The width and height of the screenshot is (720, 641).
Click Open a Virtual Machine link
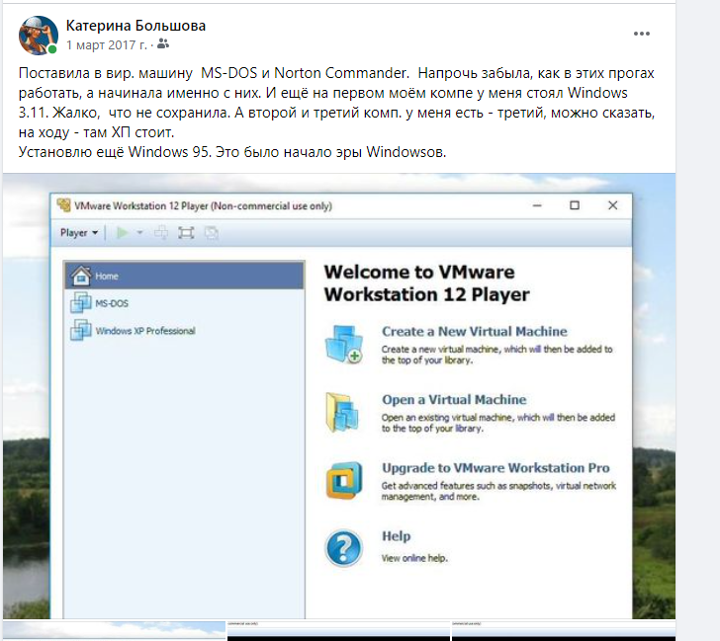(x=454, y=399)
